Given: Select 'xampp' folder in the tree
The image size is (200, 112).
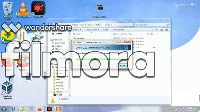Looking at the screenshot, I should (57, 92).
